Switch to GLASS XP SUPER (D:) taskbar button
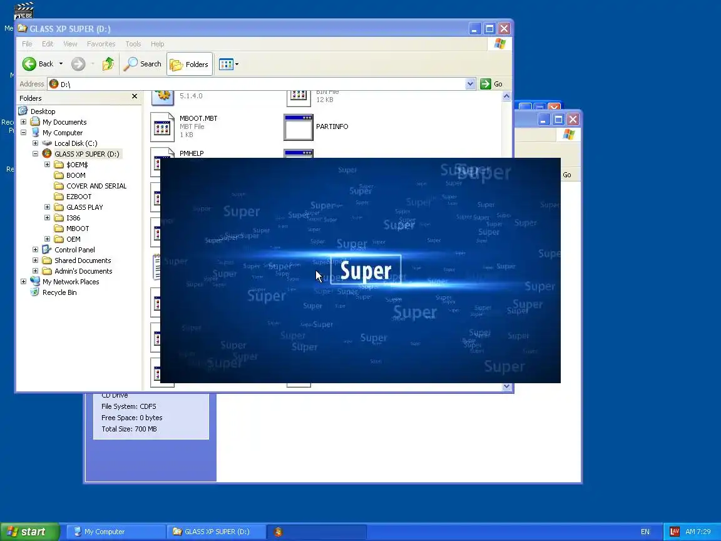 pos(217,532)
